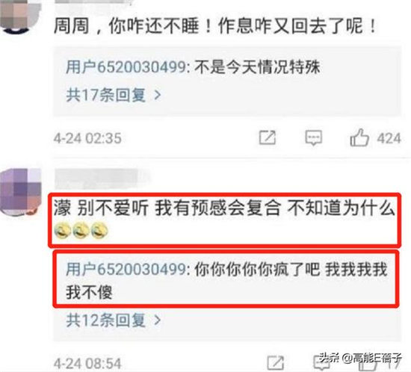Tap the share icon beside 4-24 02:35
This screenshot has width=411, height=372.
[267, 137]
